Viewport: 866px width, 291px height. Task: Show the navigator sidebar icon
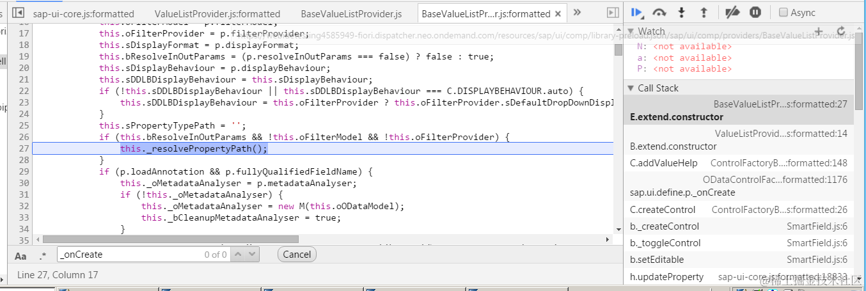pos(19,12)
